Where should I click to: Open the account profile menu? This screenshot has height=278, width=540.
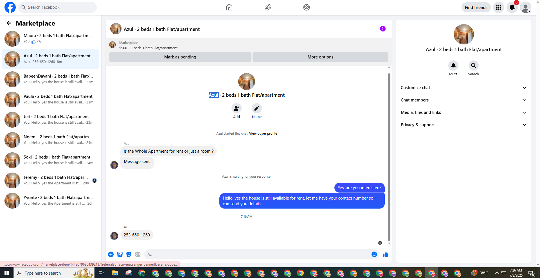(x=526, y=7)
